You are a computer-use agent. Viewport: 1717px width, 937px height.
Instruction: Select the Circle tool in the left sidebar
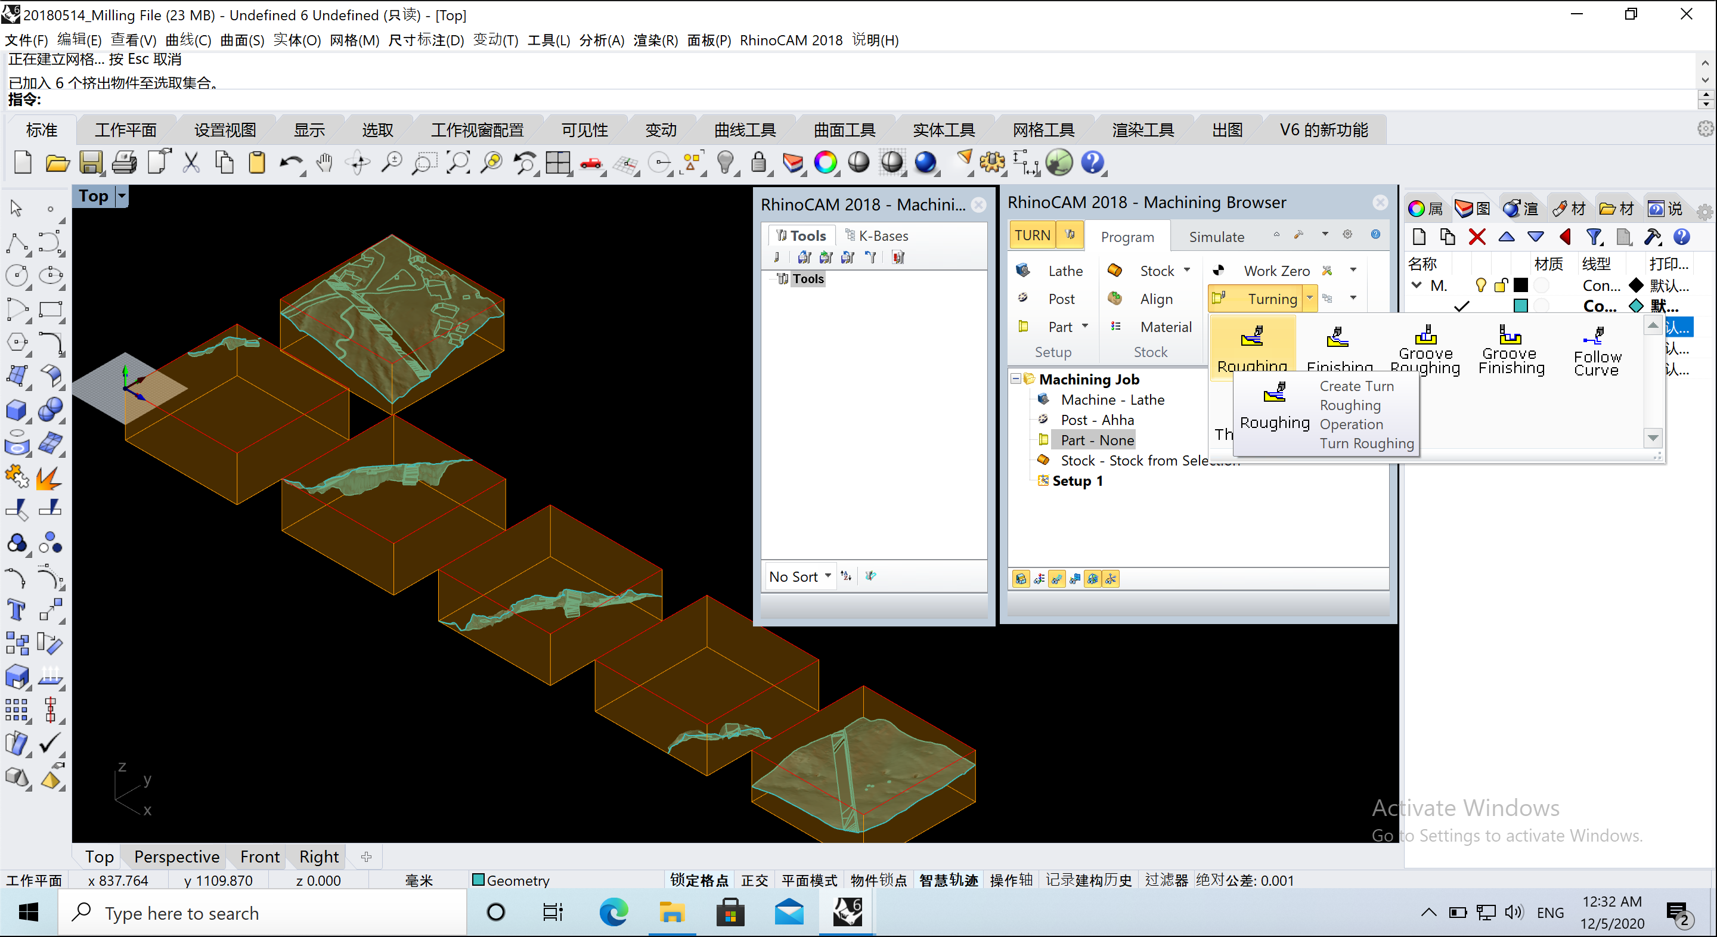click(x=17, y=276)
